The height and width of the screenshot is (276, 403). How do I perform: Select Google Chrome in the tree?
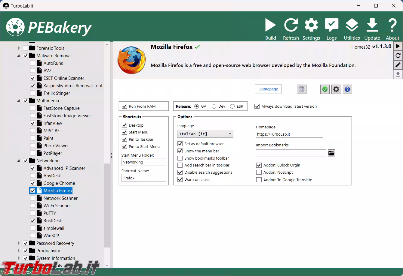pos(59,183)
